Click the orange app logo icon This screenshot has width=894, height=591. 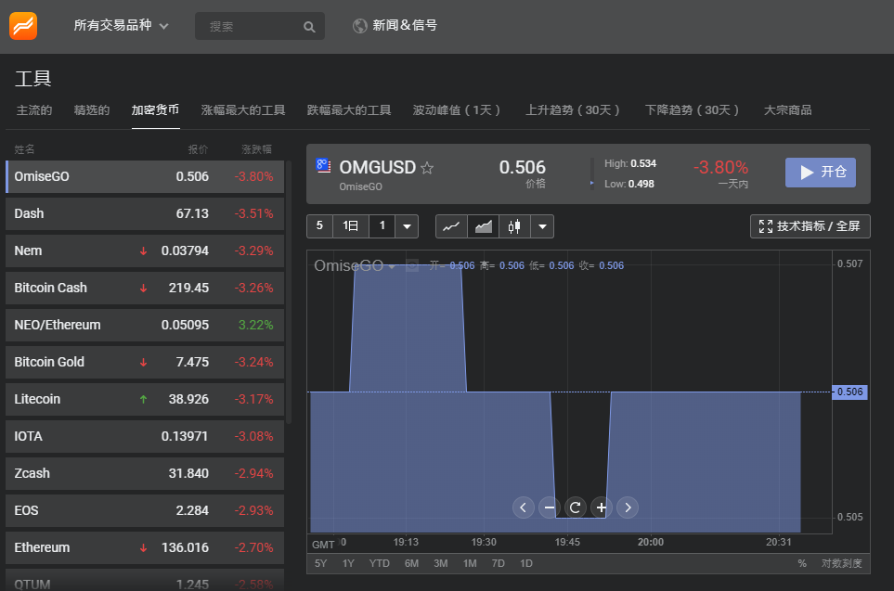(x=24, y=25)
